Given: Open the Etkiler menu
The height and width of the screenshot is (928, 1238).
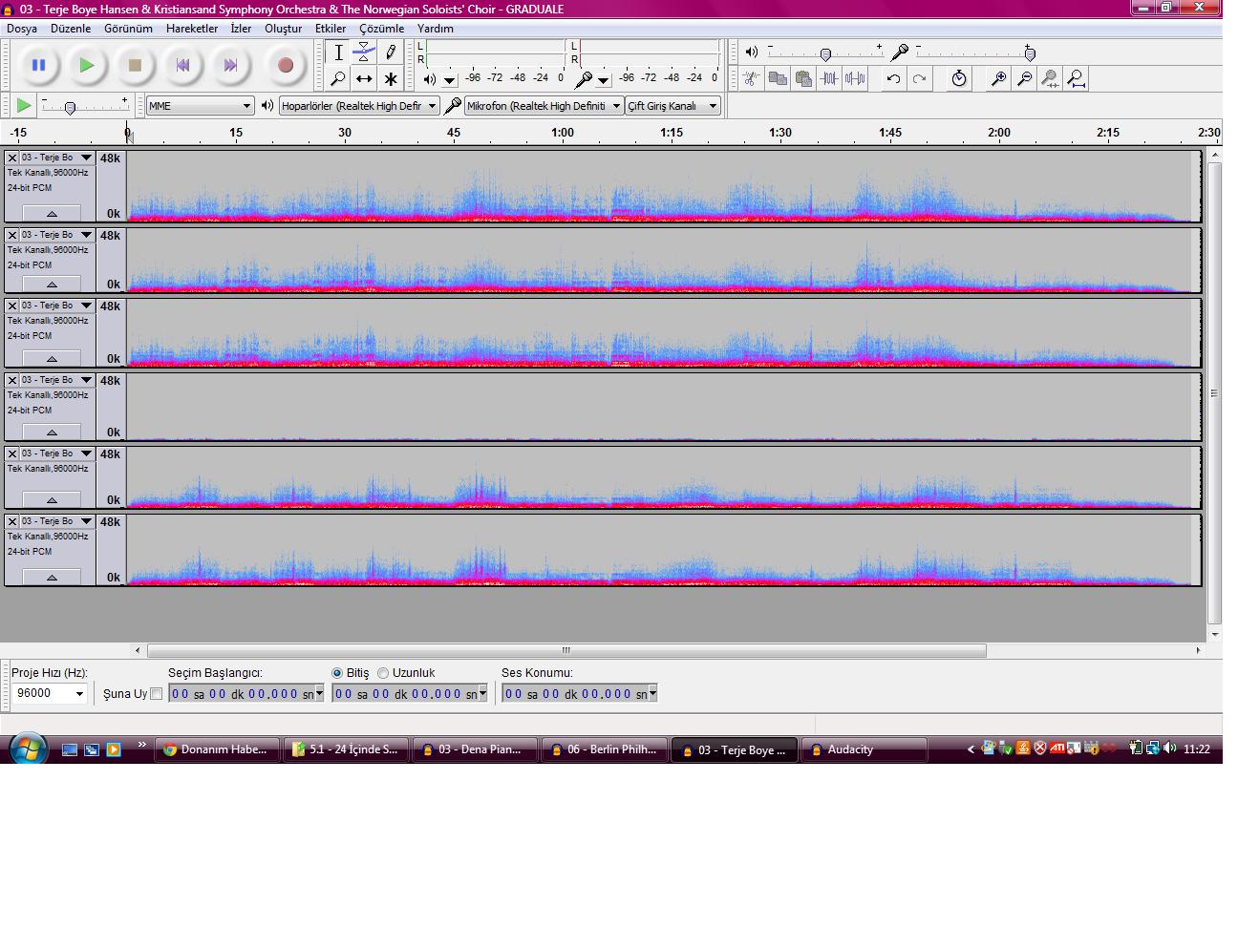Looking at the screenshot, I should click(331, 29).
